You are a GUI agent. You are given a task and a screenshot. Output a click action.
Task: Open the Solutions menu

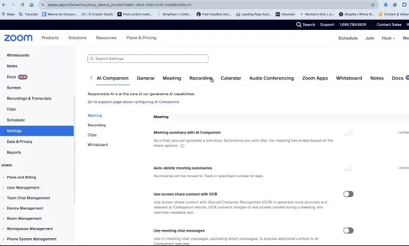77,38
